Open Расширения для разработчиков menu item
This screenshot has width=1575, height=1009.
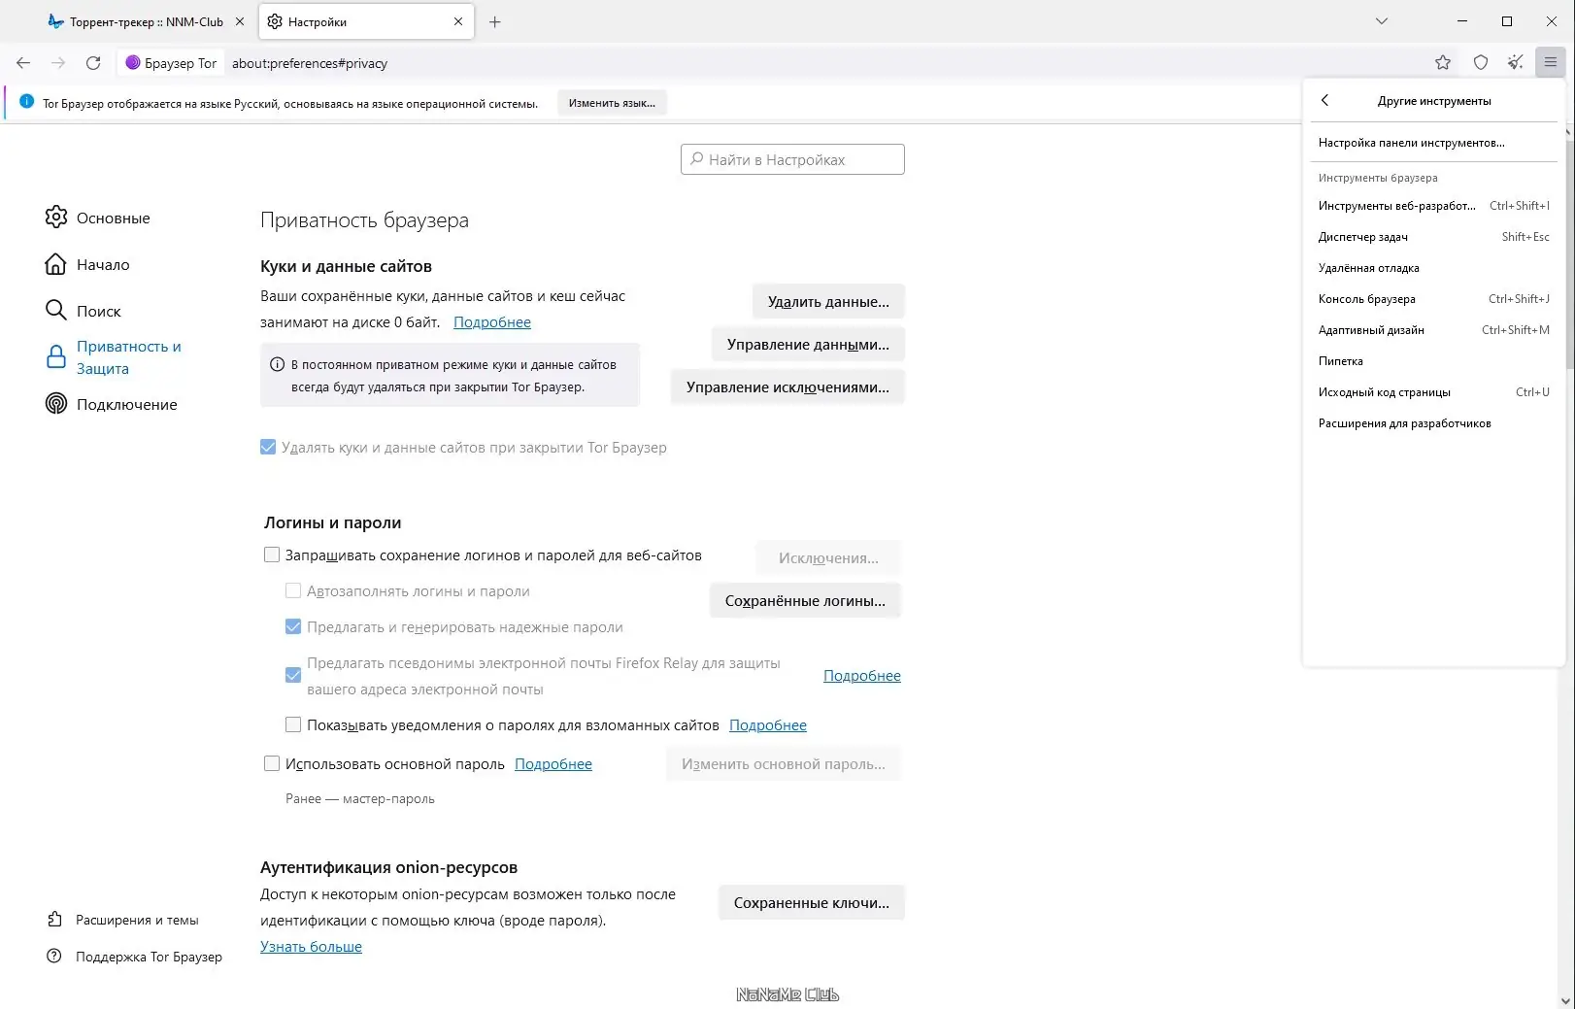pyautogui.click(x=1433, y=423)
